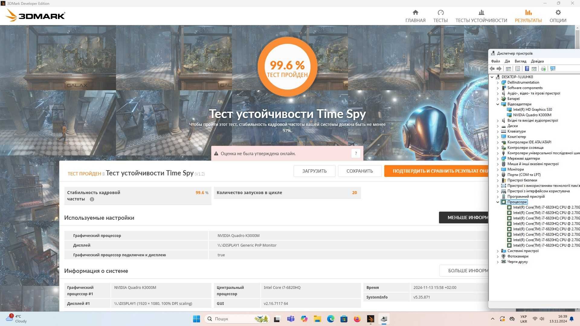Select the Черги друку tree item
This screenshot has height=326, width=580.
[x=517, y=262]
